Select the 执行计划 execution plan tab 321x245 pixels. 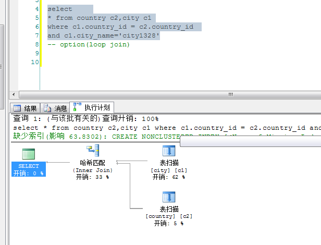click(92, 107)
